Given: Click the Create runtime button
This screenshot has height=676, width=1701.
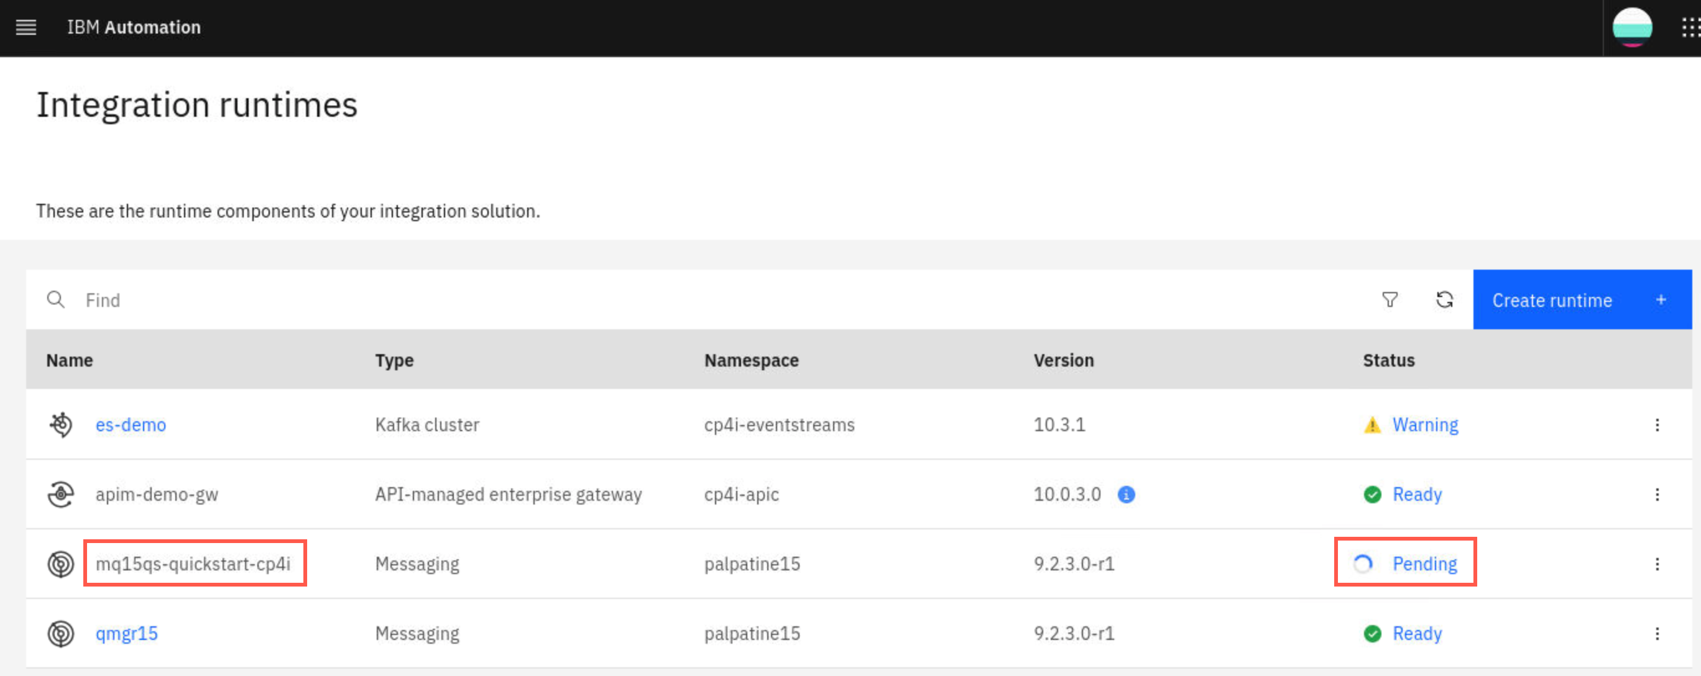Looking at the screenshot, I should pos(1582,299).
